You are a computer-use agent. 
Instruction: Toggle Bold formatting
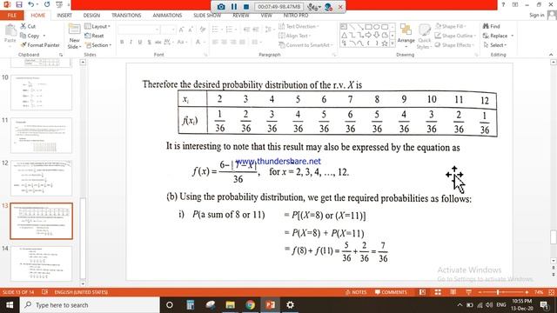click(x=122, y=42)
